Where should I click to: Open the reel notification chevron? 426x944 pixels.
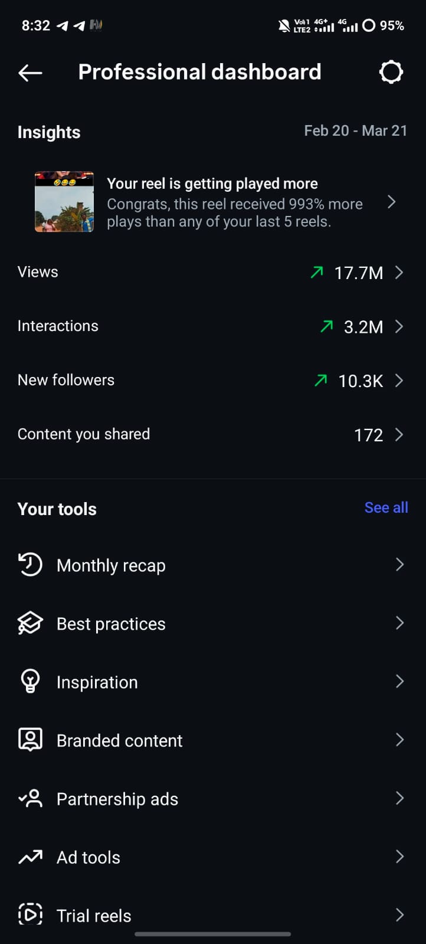(391, 202)
